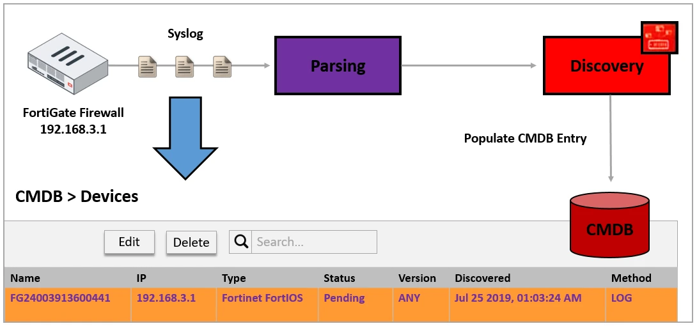697x326 pixels.
Task: Click inside the Search input field
Action: (x=313, y=242)
